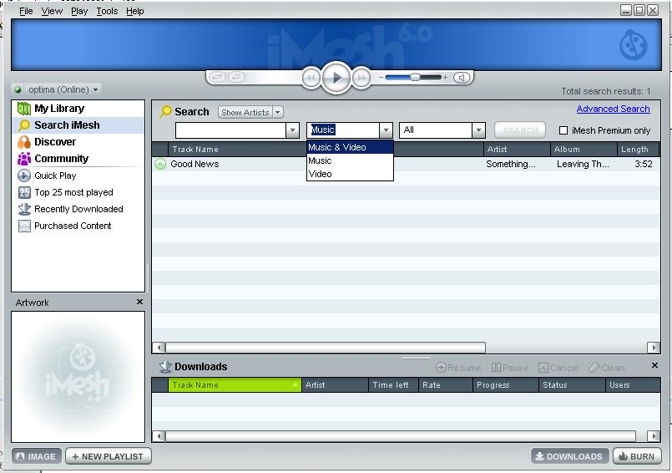
Task: Expand the Show Artists dropdown arrow
Action: click(278, 113)
